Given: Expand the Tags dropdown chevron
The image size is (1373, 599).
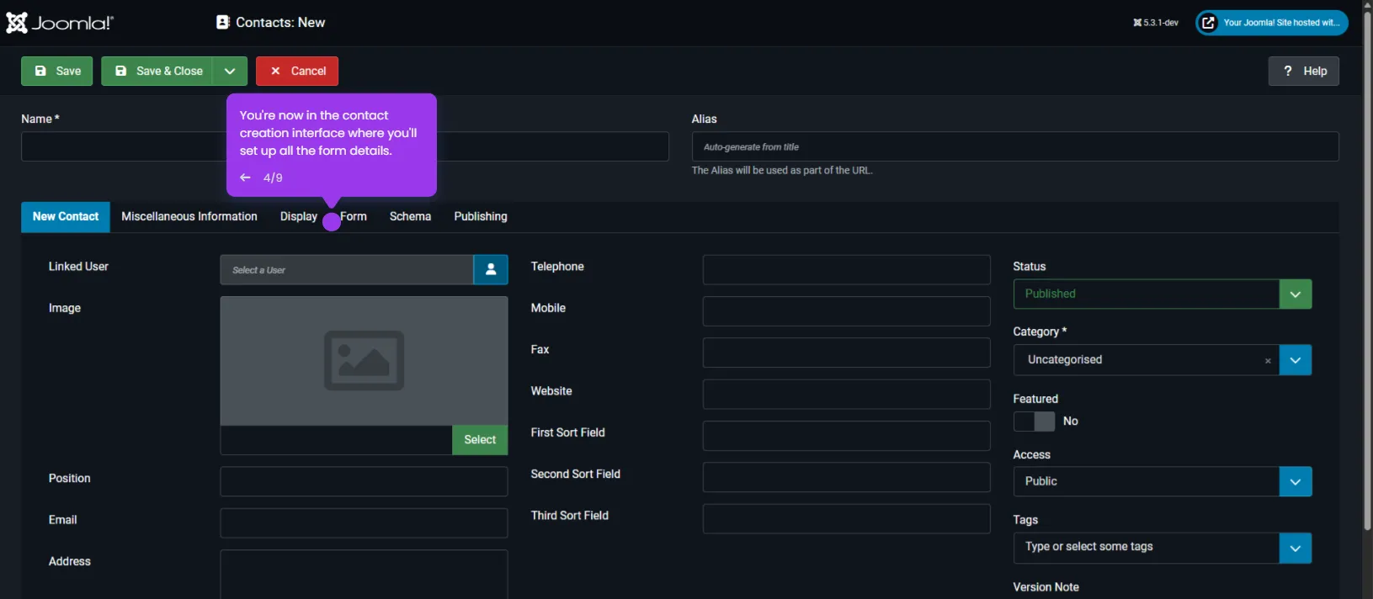Looking at the screenshot, I should point(1296,549).
